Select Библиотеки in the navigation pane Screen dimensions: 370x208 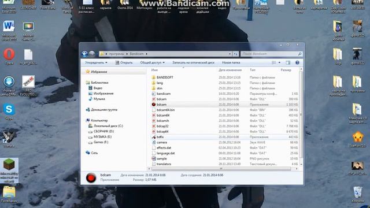click(x=99, y=83)
